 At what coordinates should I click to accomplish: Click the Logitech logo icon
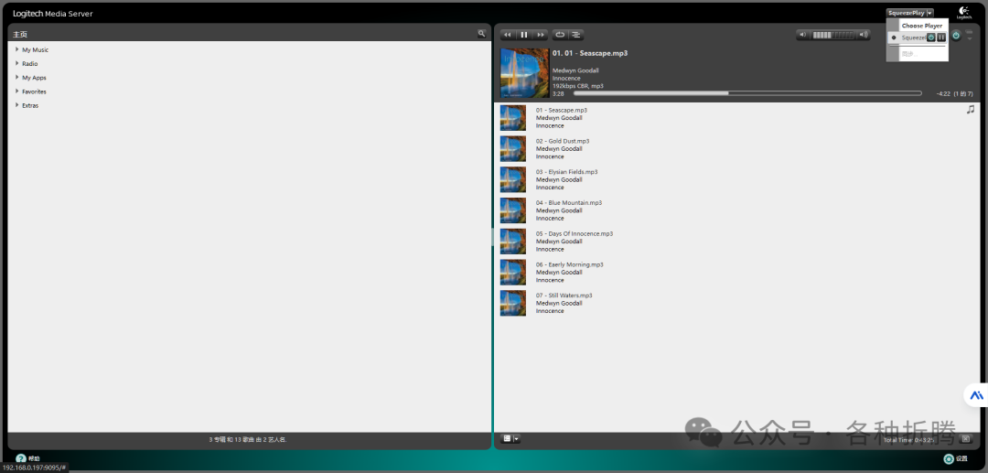pos(964,13)
